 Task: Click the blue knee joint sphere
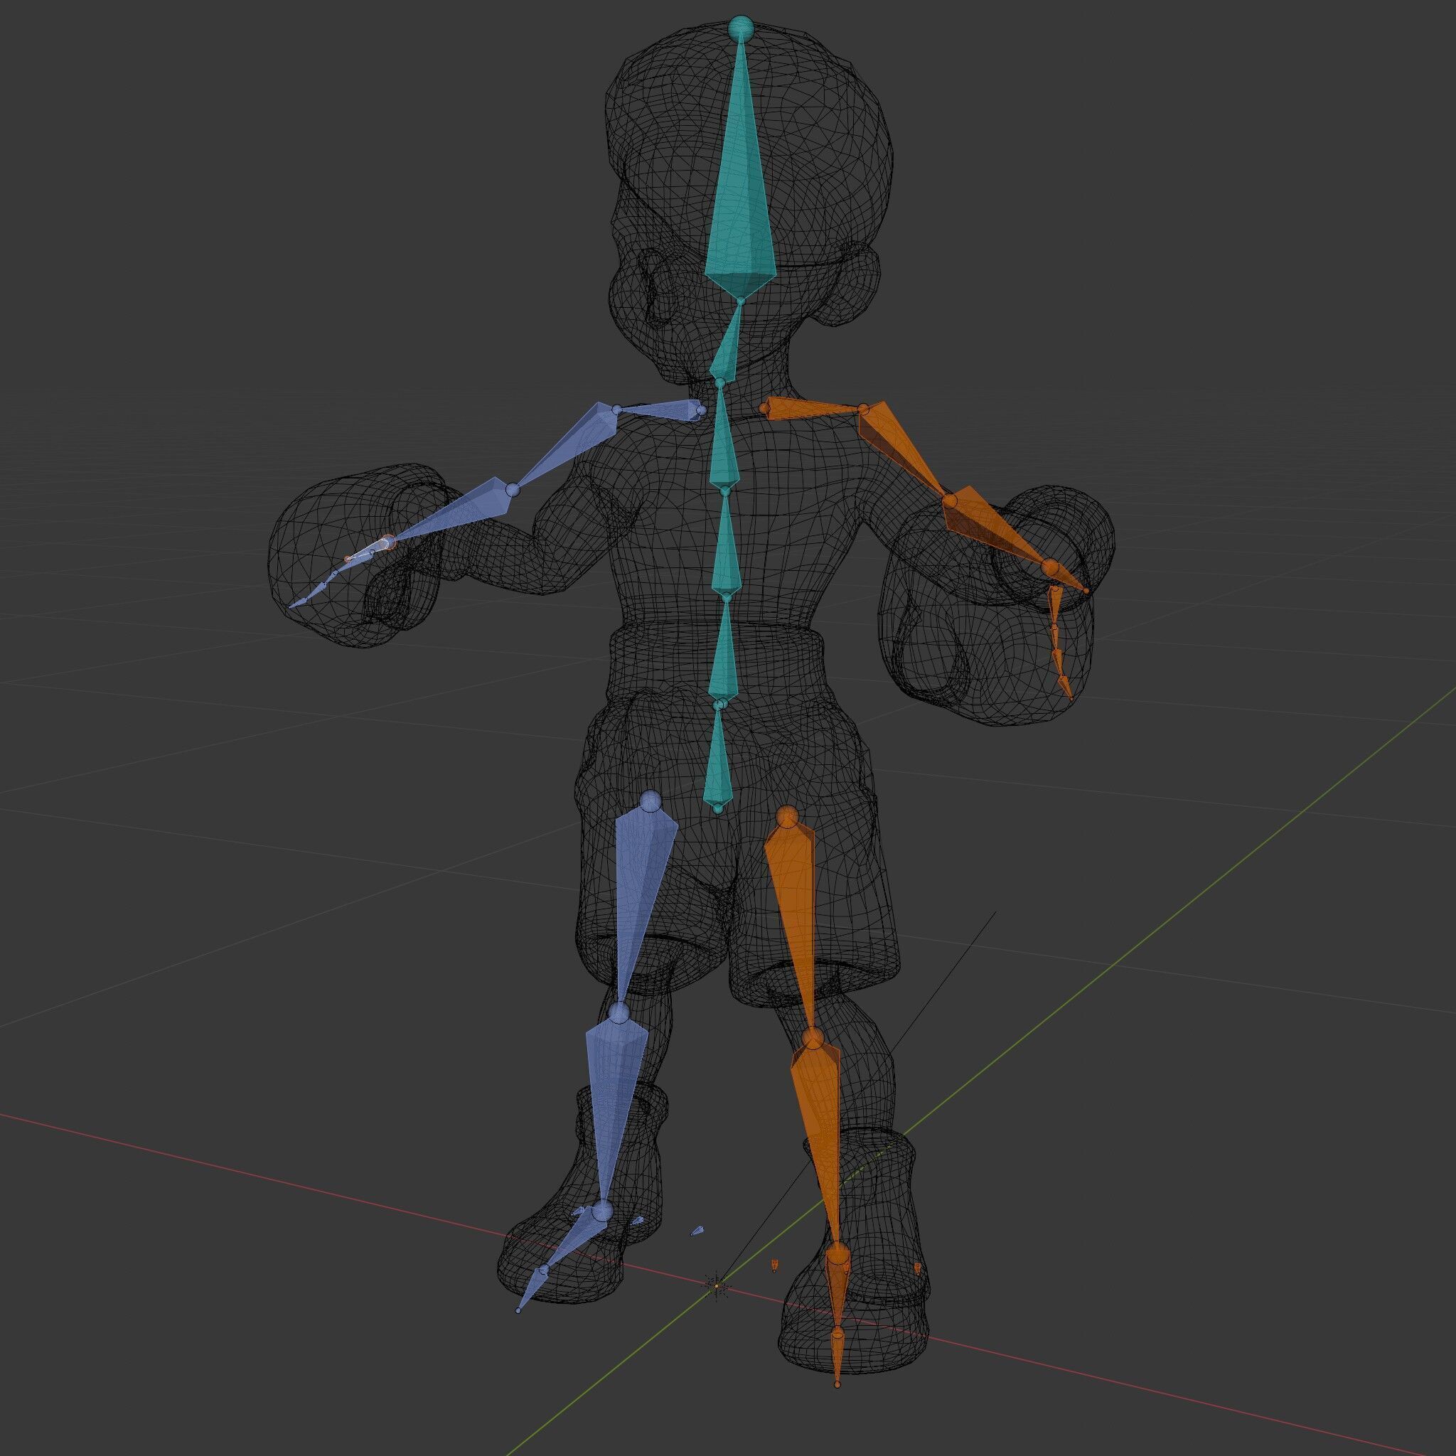tap(619, 1012)
